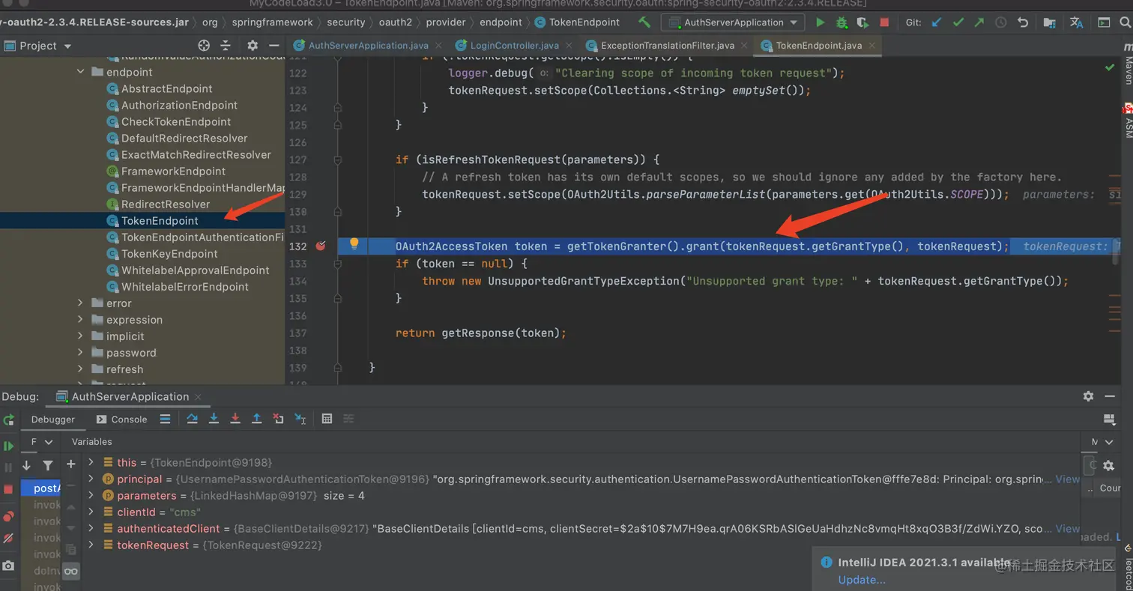Click the provider breadcrumb

pos(445,22)
